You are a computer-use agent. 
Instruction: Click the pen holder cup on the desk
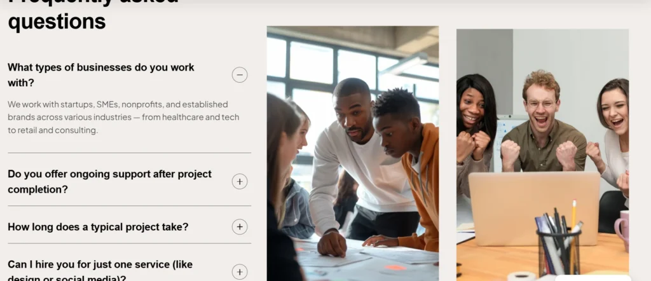point(558,253)
